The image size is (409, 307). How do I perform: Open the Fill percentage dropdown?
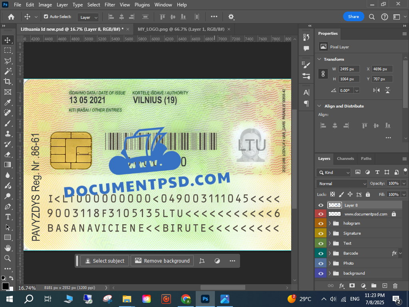(404, 194)
